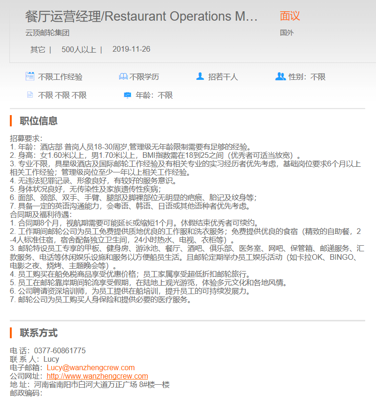Click the education book icon

tap(123, 77)
